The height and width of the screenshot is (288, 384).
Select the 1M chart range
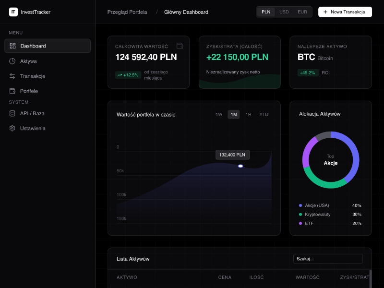(234, 114)
